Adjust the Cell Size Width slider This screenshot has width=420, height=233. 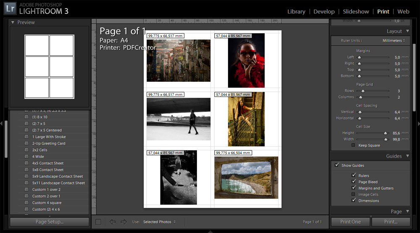[386, 139]
